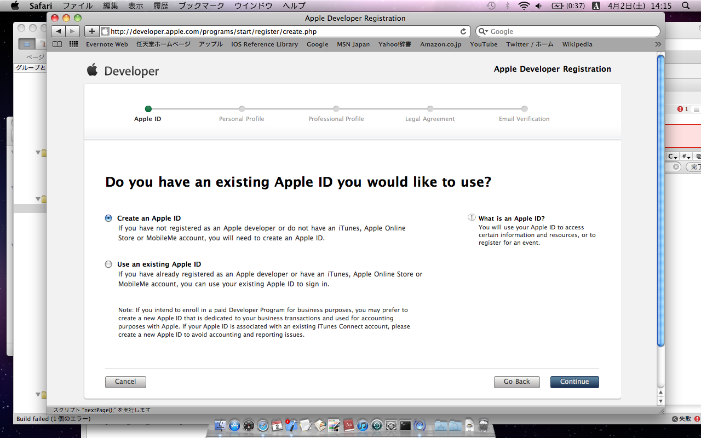Open the ブックマーク menu

coord(202,5)
